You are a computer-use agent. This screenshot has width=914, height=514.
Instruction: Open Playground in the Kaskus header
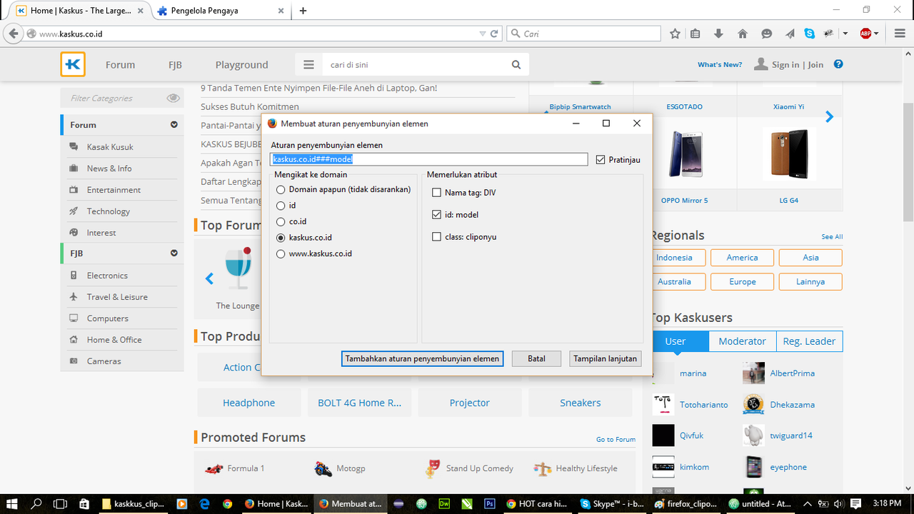pyautogui.click(x=242, y=65)
